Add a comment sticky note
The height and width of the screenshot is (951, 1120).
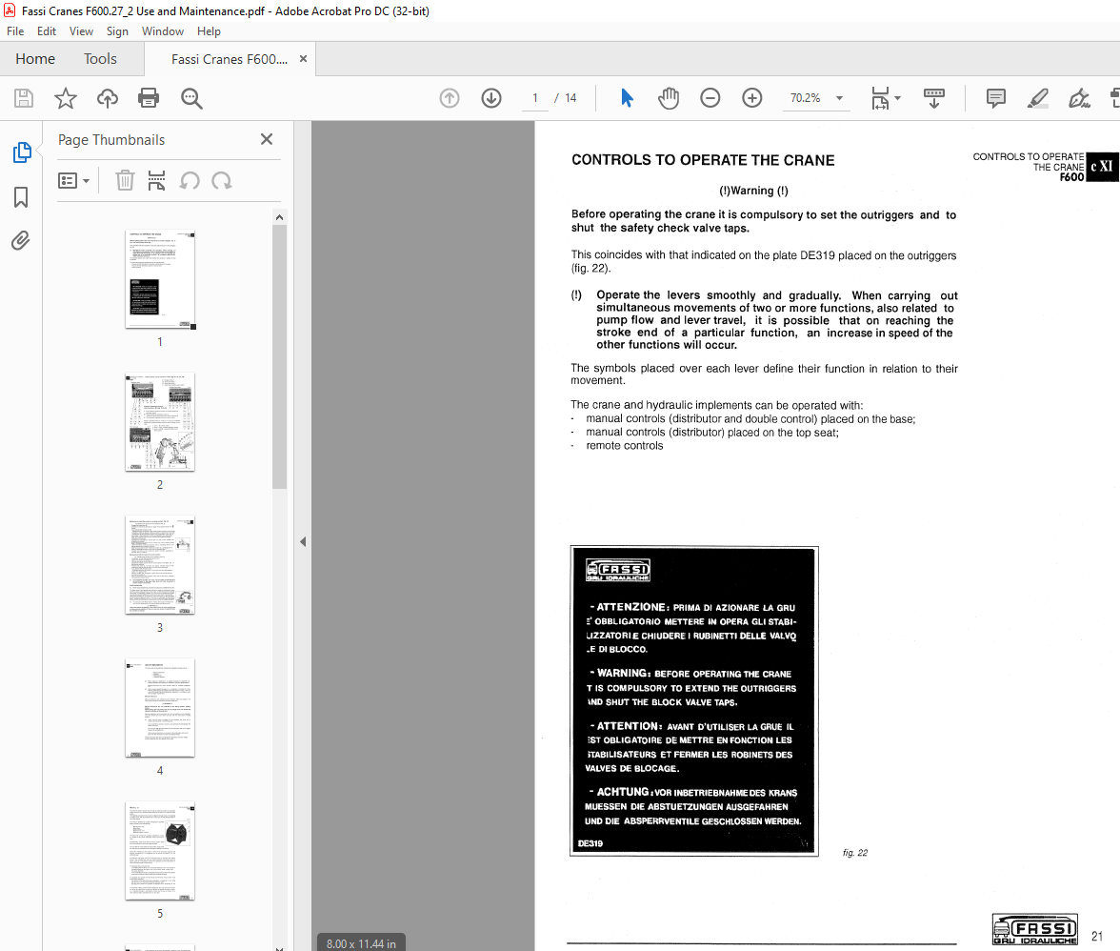[x=996, y=98]
